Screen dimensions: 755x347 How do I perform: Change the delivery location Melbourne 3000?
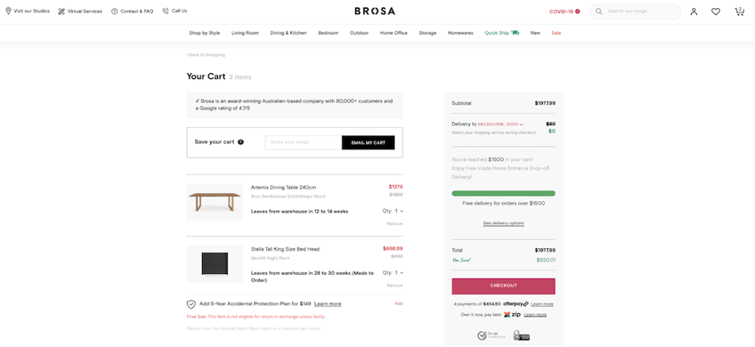pyautogui.click(x=501, y=125)
